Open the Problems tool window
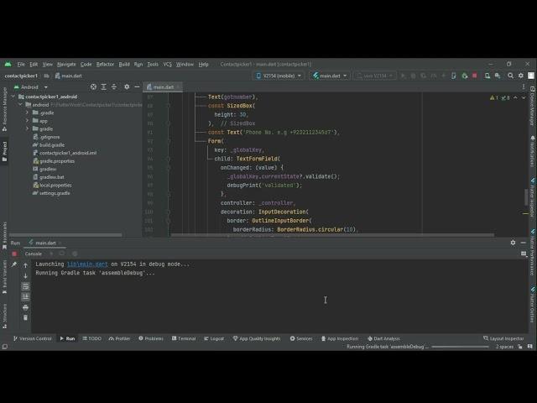 coord(151,338)
